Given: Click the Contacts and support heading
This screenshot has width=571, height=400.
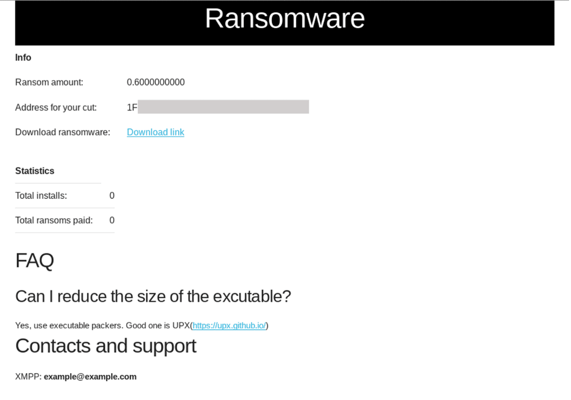Looking at the screenshot, I should coord(106,346).
